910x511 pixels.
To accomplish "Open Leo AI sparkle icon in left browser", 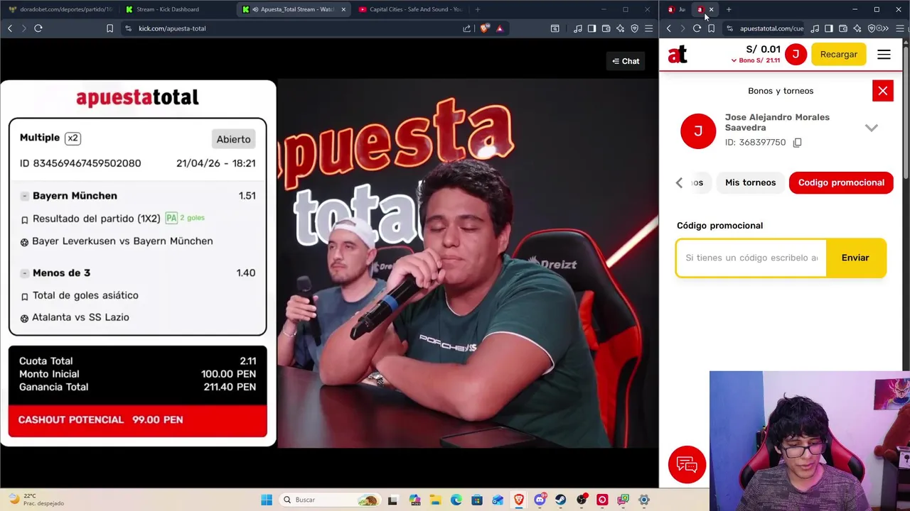I will pyautogui.click(x=621, y=28).
